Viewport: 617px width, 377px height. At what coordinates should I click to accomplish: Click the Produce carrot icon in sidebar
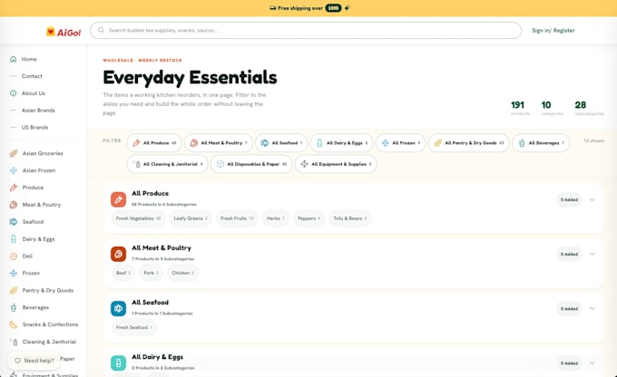[x=14, y=188]
